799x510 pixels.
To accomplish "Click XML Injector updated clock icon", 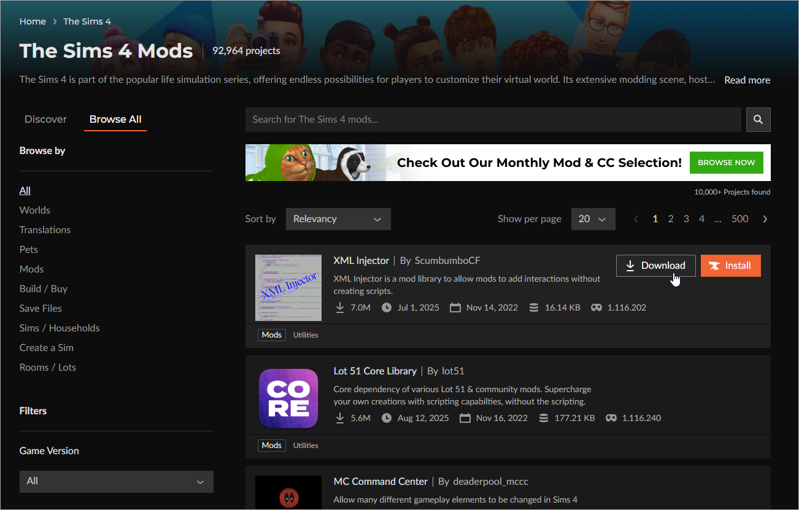I will point(387,307).
